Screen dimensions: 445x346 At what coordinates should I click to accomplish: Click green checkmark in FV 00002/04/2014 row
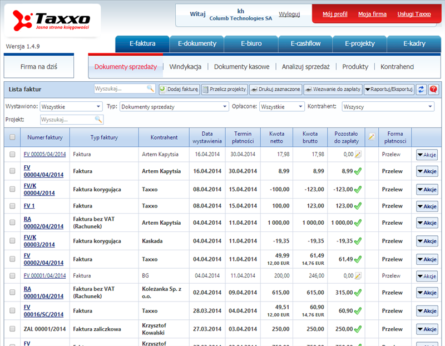(x=358, y=259)
